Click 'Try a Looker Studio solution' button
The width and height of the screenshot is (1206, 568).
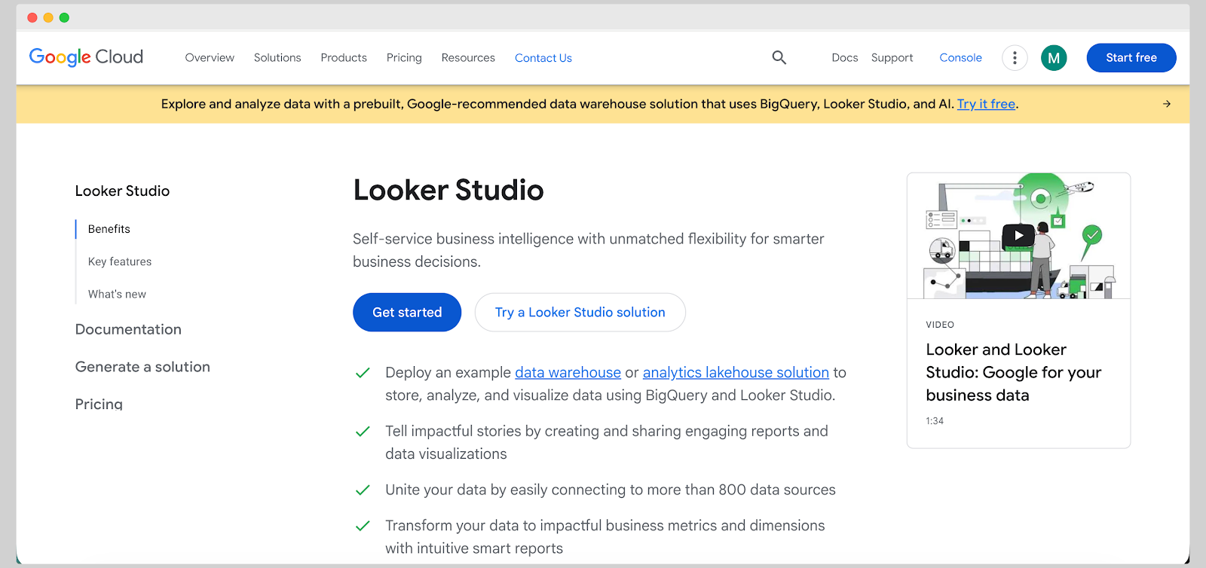[580, 312]
